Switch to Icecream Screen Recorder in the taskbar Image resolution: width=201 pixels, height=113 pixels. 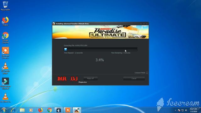tap(68, 110)
